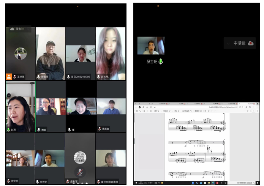Click the microphone icon for 海日2018210​1705
The height and width of the screenshot is (186, 264).
point(68,76)
